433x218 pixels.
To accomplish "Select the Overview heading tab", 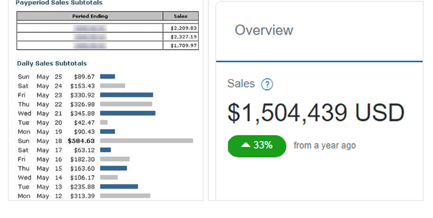I will point(264,30).
